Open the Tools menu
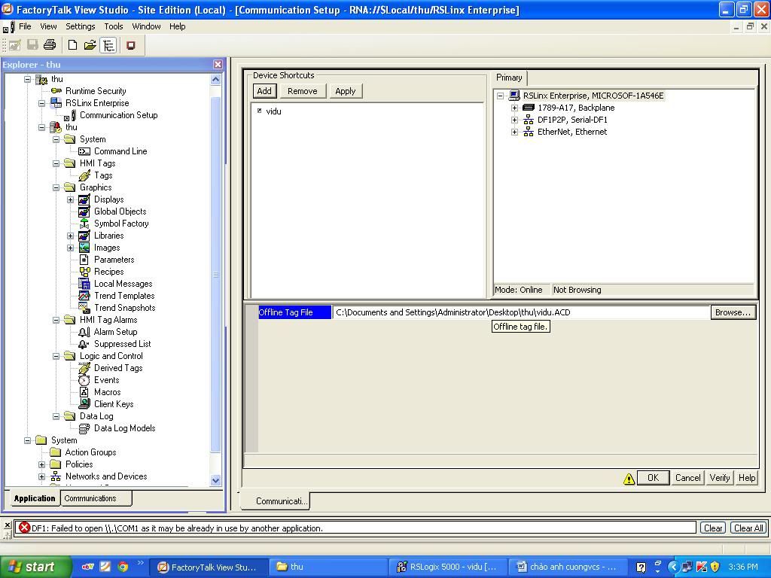Viewport: 771px width, 578px height. (x=113, y=26)
